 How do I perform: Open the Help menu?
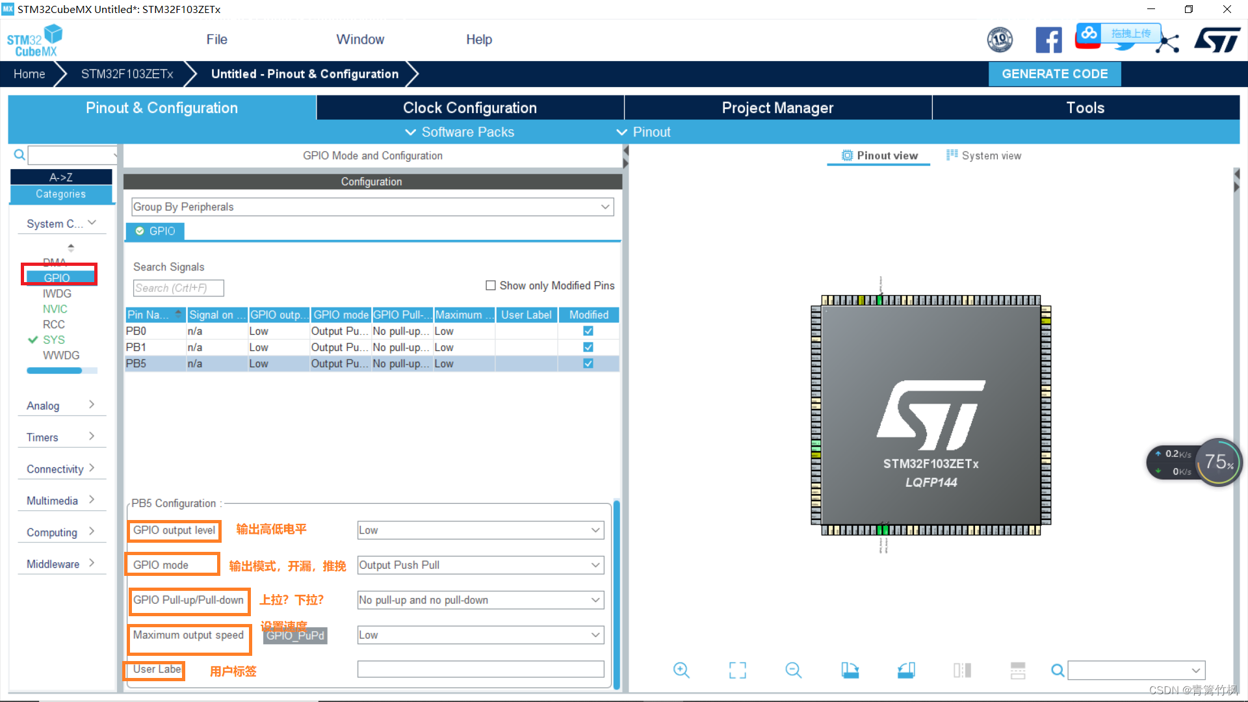479,40
